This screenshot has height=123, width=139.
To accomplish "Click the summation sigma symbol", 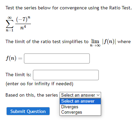I will tap(10, 24).
